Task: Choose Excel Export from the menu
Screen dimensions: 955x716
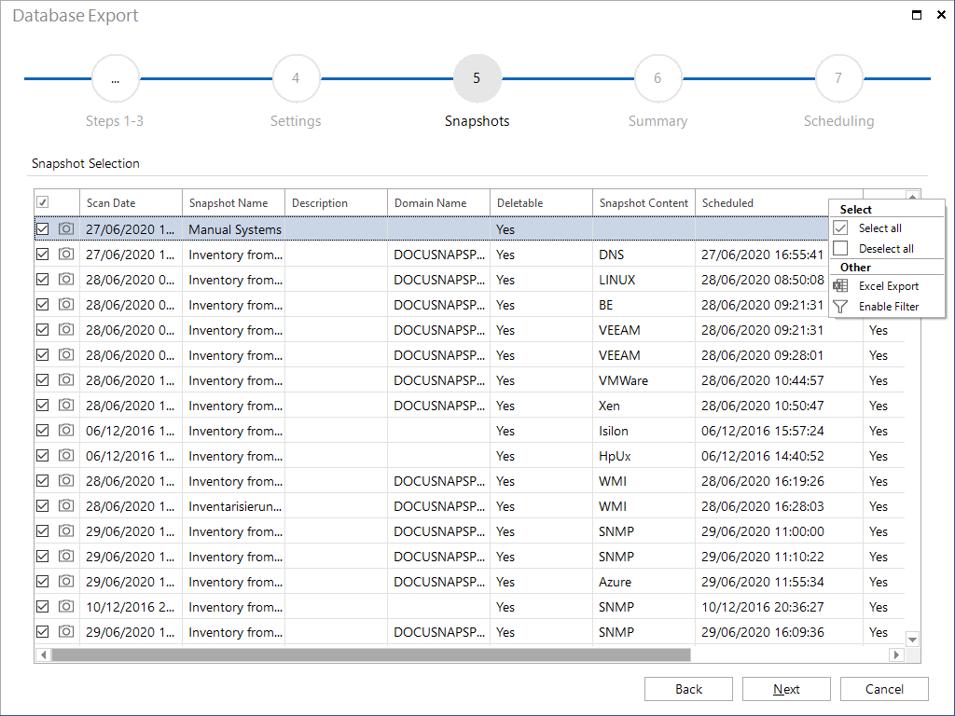Action: (887, 285)
